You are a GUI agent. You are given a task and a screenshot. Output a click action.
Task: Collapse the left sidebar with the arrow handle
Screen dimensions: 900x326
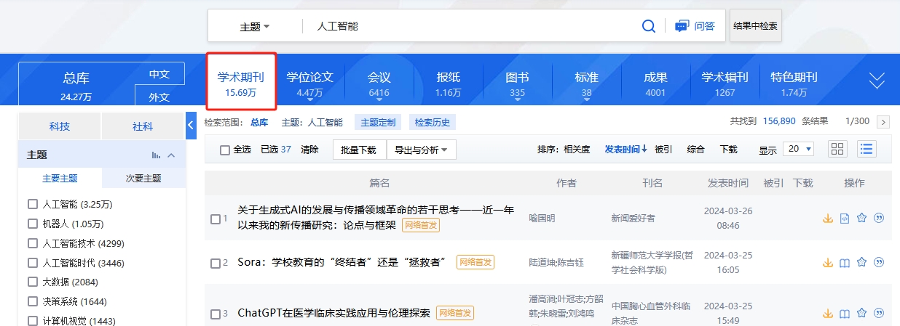[192, 125]
